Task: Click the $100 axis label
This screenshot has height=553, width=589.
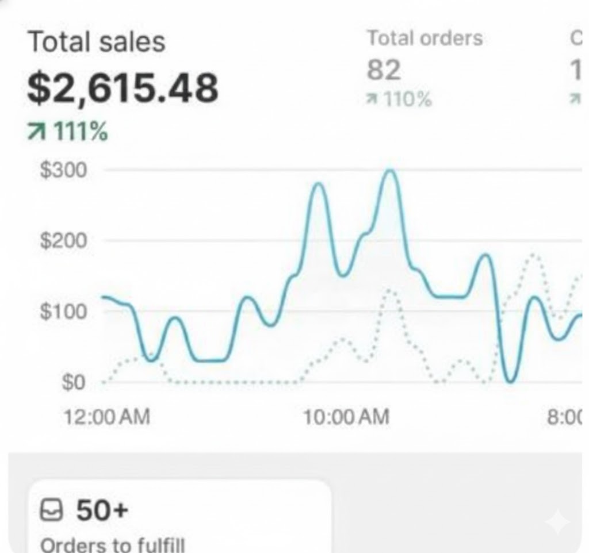Action: tap(63, 312)
